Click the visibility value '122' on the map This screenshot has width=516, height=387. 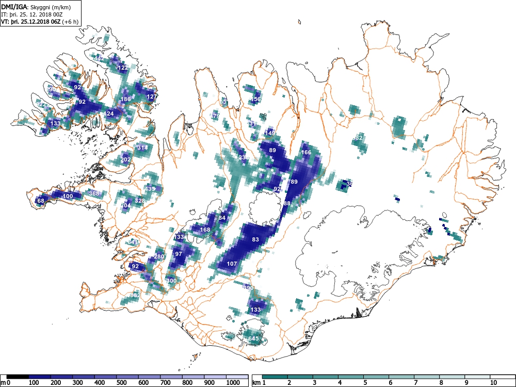(123, 68)
